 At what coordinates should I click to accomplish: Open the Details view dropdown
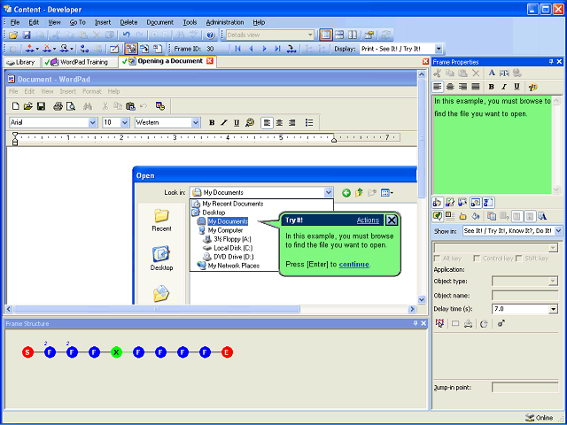click(x=310, y=35)
